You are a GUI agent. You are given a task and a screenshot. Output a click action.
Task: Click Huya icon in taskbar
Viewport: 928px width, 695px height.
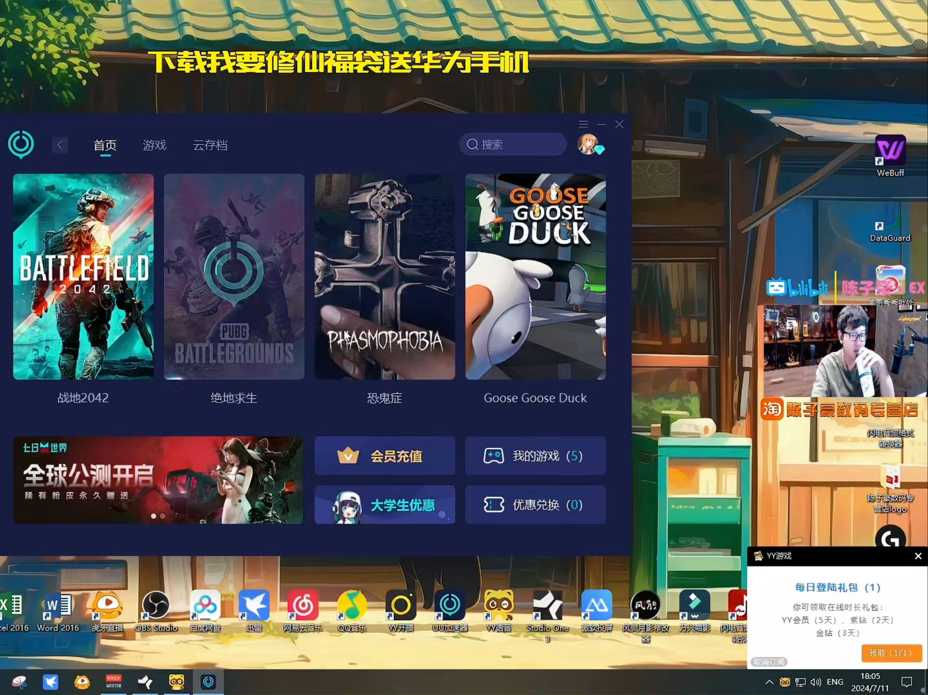pos(82,682)
